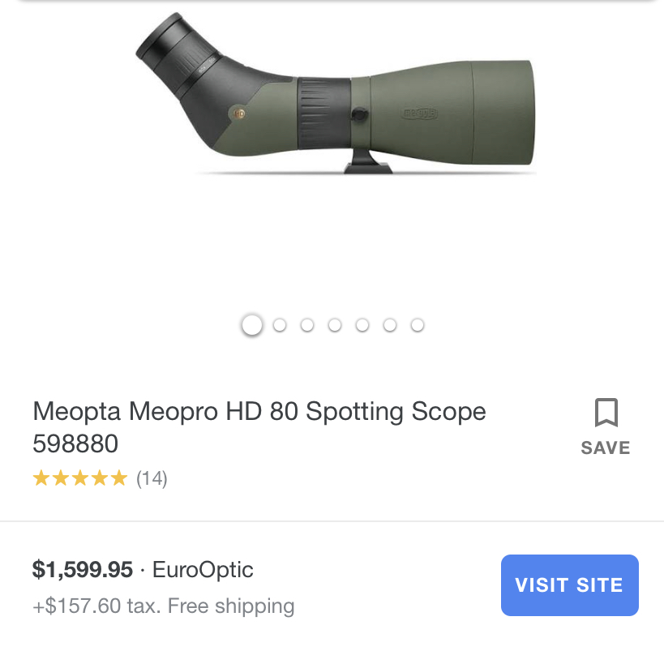Click the EuroOptic seller name
Viewport: 664px width, 651px height.
203,570
